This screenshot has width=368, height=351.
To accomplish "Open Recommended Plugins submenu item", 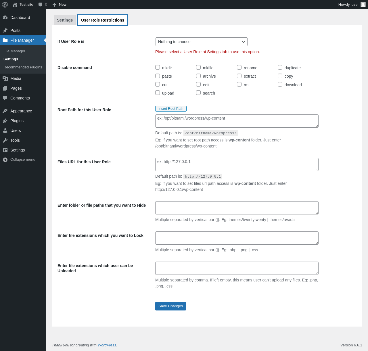I will tap(23, 67).
